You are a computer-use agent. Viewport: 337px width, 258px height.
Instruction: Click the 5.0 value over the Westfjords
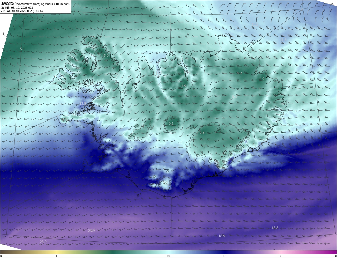(106, 56)
